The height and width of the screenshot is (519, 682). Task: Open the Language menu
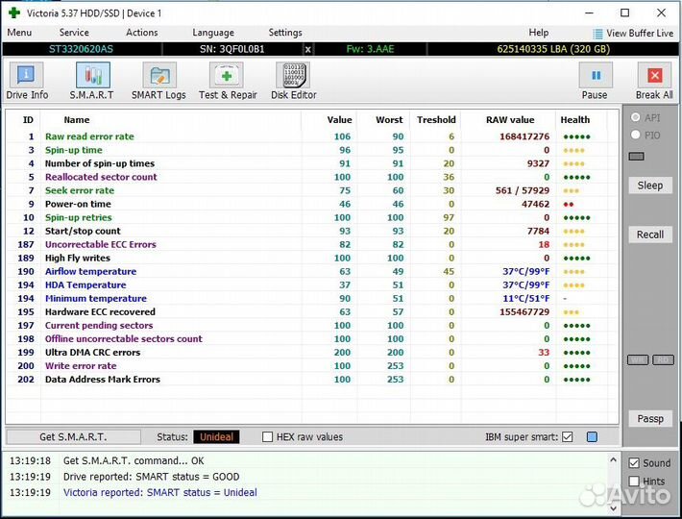[213, 33]
